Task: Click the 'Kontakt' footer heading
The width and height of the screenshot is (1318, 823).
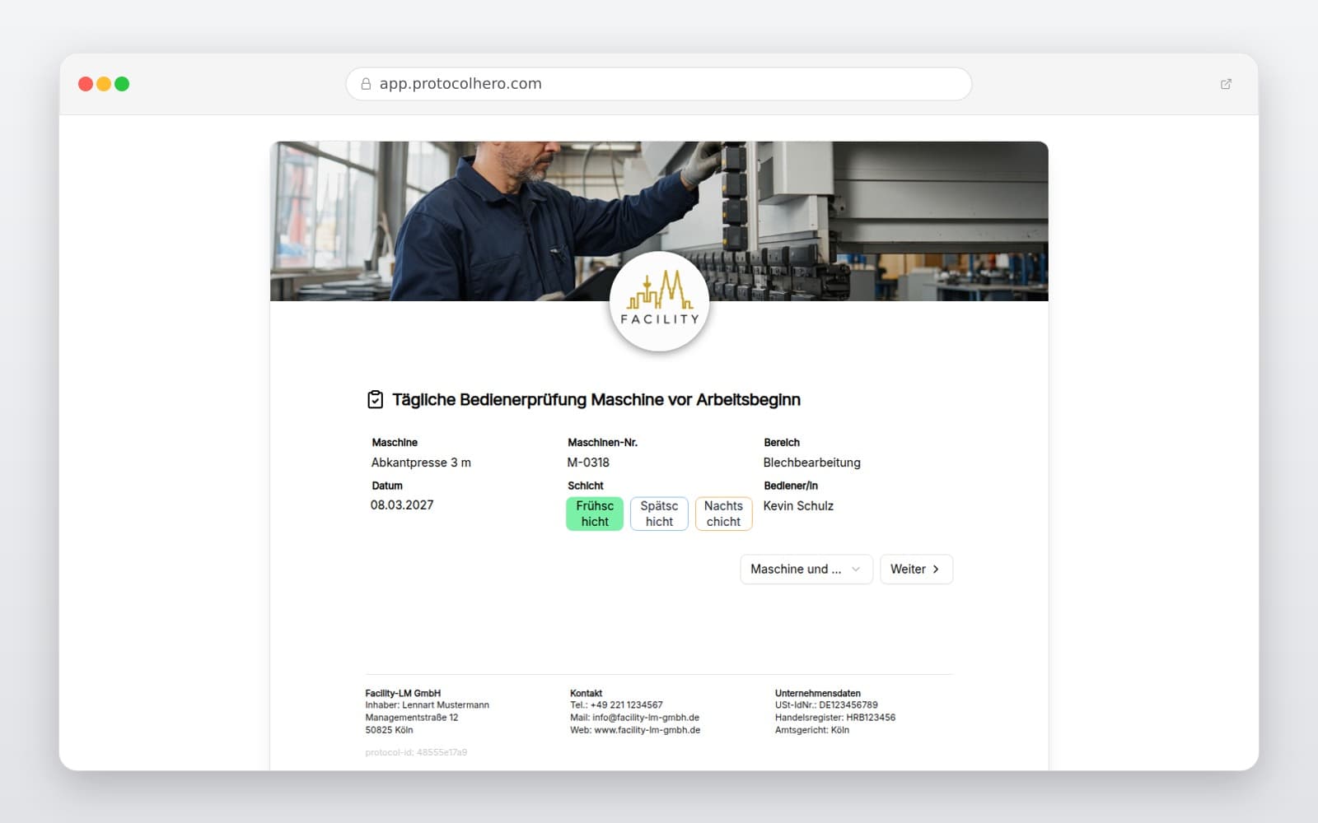Action: [x=586, y=693]
